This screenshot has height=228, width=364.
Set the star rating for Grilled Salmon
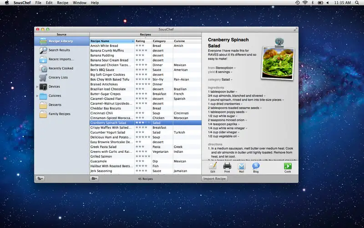[143, 156]
